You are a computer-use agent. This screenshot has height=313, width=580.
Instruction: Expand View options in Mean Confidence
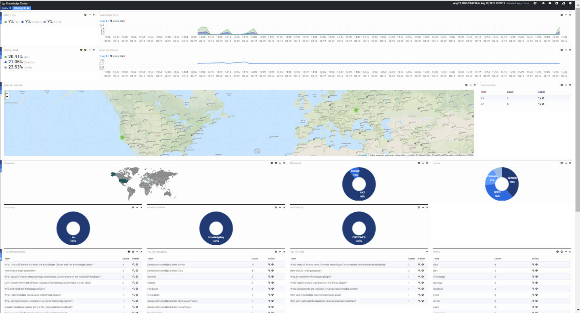[103, 56]
